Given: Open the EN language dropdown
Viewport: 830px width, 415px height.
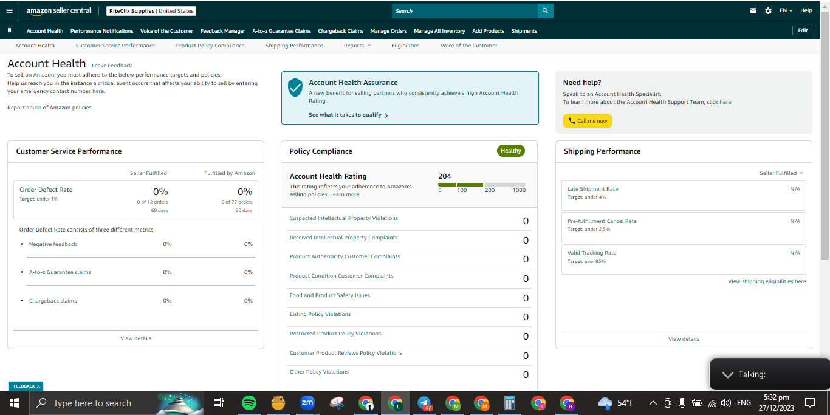Looking at the screenshot, I should click(786, 10).
